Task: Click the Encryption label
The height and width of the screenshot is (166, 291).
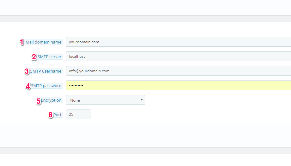Action: coord(51,100)
